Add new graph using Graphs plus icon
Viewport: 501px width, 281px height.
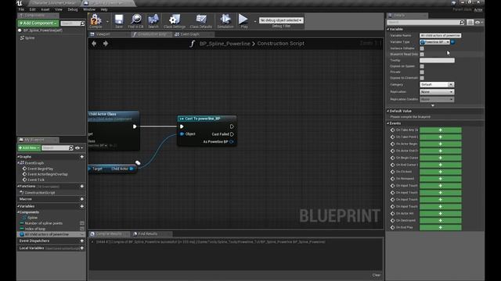[81, 157]
